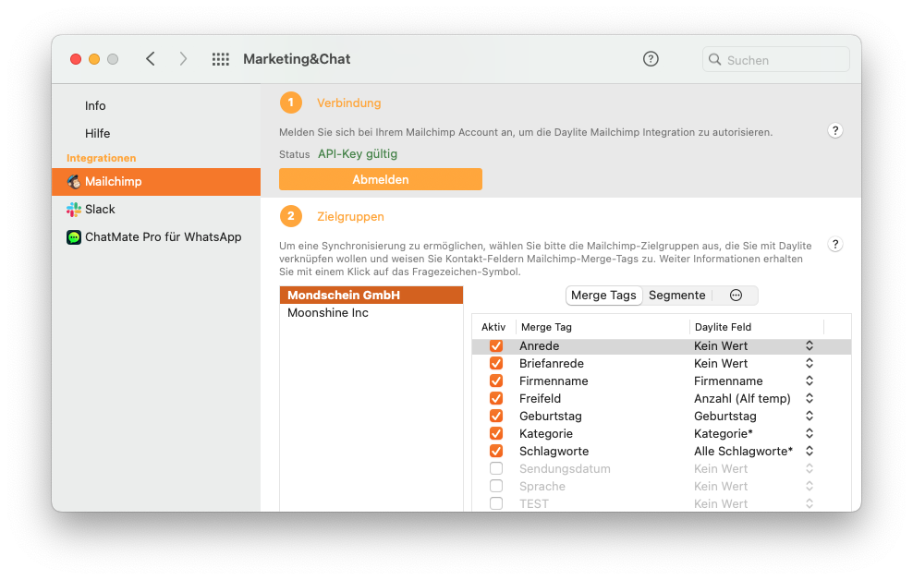The width and height of the screenshot is (913, 580).
Task: Uncheck Aktiv for Briefanrede
Action: pyautogui.click(x=496, y=363)
